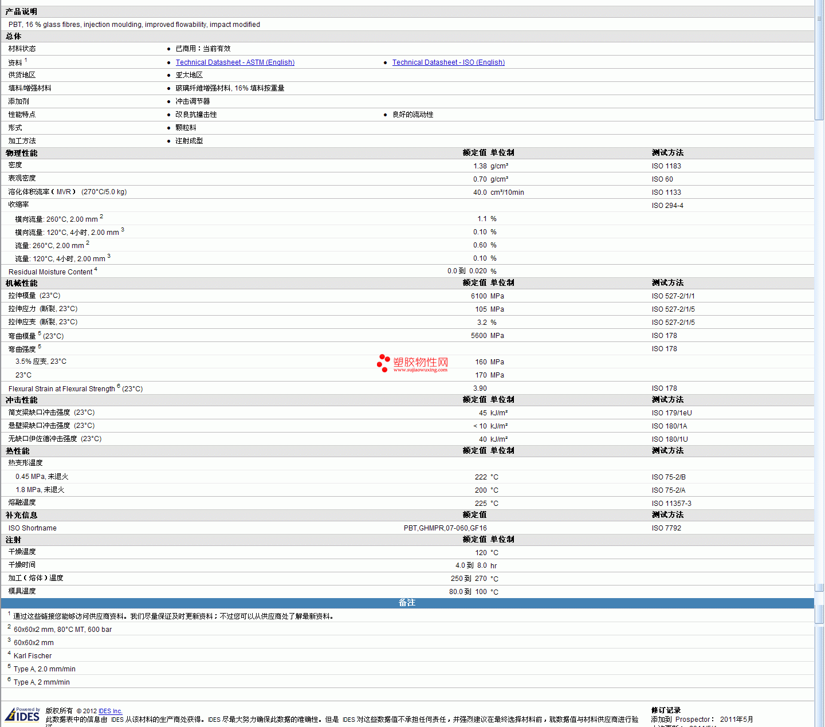Click the www.sujiaowuxing.com watermark URL
825x727 pixels.
(421, 370)
